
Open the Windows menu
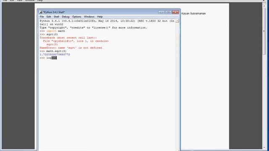pyautogui.click(x=89, y=17)
